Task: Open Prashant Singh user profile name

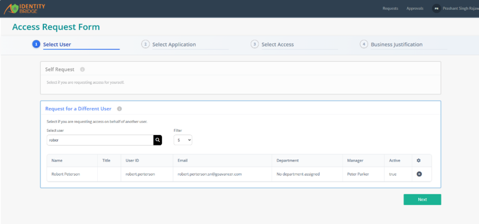Action: pos(461,8)
